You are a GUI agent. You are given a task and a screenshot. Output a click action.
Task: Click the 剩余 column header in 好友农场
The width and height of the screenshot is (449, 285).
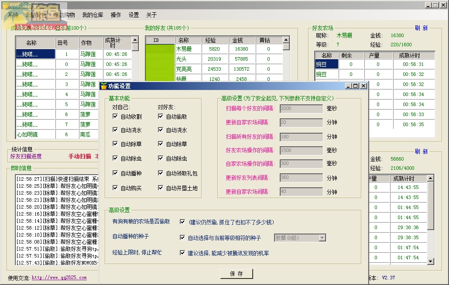[x=351, y=55]
